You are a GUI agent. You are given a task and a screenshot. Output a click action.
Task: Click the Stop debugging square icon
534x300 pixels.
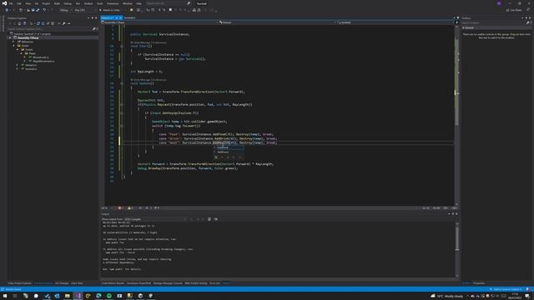tap(170, 10)
